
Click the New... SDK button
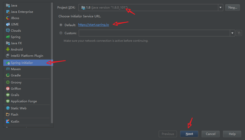pyautogui.click(x=232, y=8)
